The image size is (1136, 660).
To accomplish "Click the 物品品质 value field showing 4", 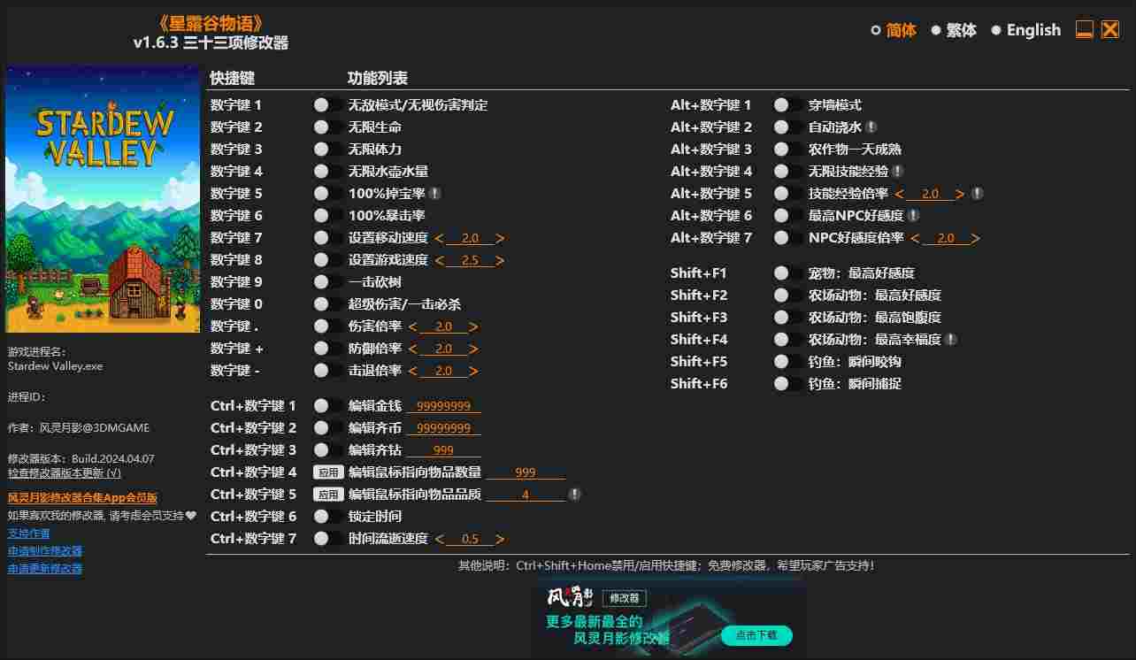I will [526, 495].
